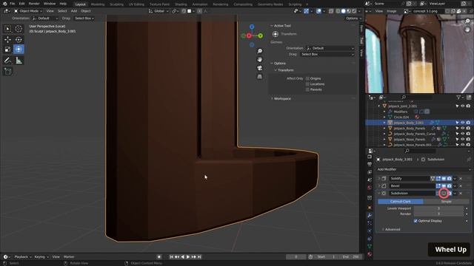
Task: Enable Origins affect only checkbox
Action: [307, 78]
